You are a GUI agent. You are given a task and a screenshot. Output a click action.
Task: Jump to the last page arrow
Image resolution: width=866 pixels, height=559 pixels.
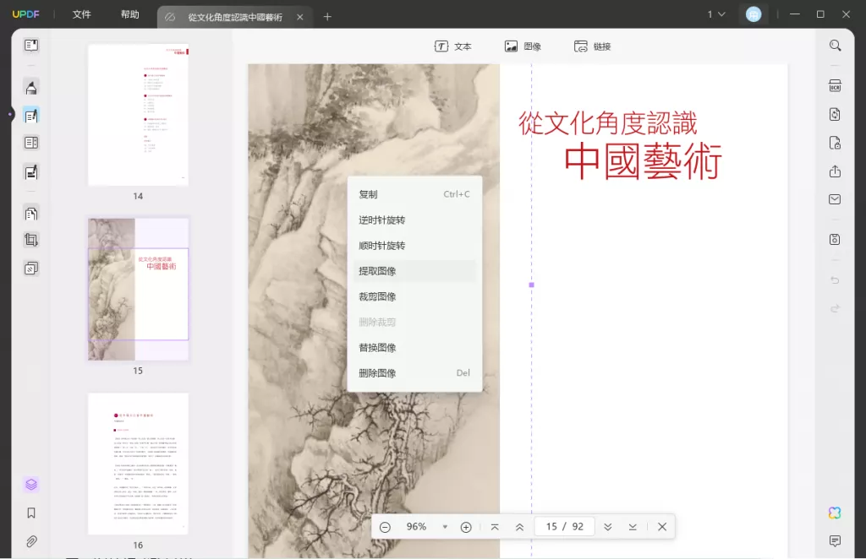[x=633, y=527]
